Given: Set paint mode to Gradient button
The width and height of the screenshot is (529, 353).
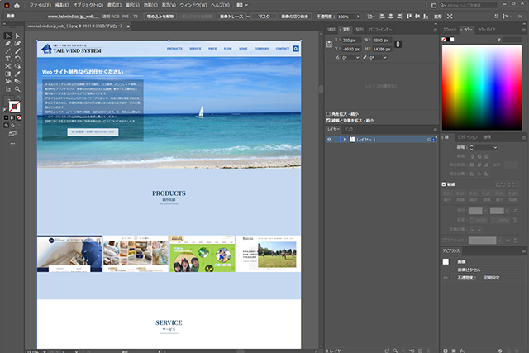Looking at the screenshot, I should 12,117.
